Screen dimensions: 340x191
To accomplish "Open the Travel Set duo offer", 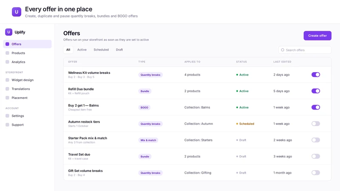I will [79, 154].
